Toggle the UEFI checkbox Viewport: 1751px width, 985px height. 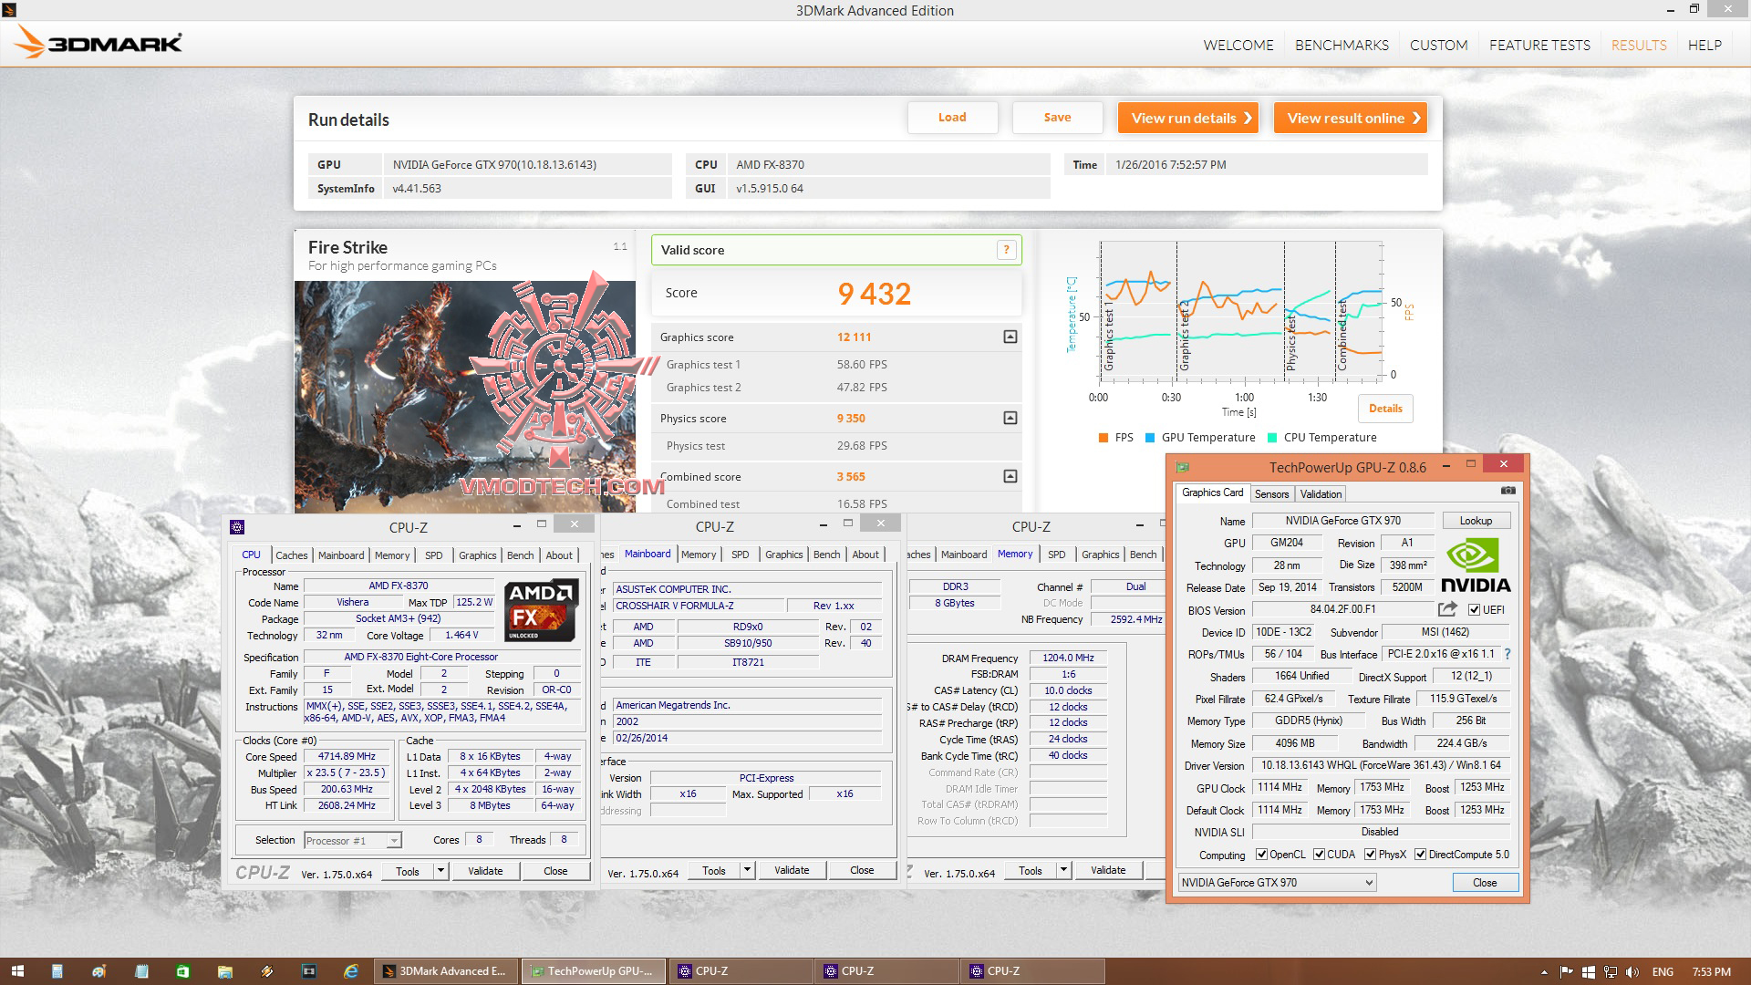click(x=1474, y=610)
